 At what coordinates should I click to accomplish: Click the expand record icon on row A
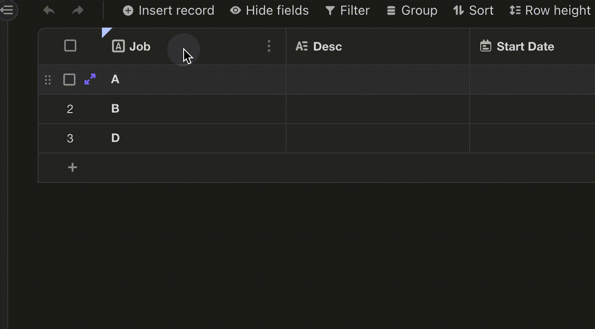(90, 79)
